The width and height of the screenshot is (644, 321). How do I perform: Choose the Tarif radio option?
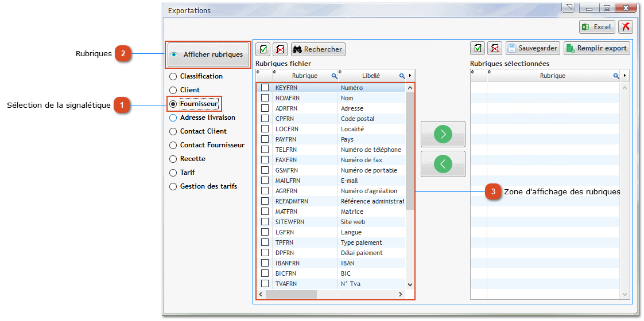tap(173, 173)
